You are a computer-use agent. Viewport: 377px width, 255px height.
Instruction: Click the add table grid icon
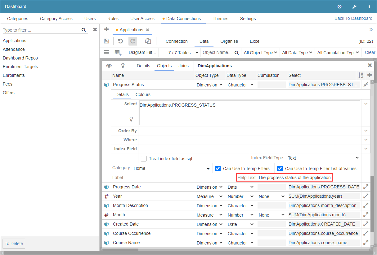pos(118,53)
